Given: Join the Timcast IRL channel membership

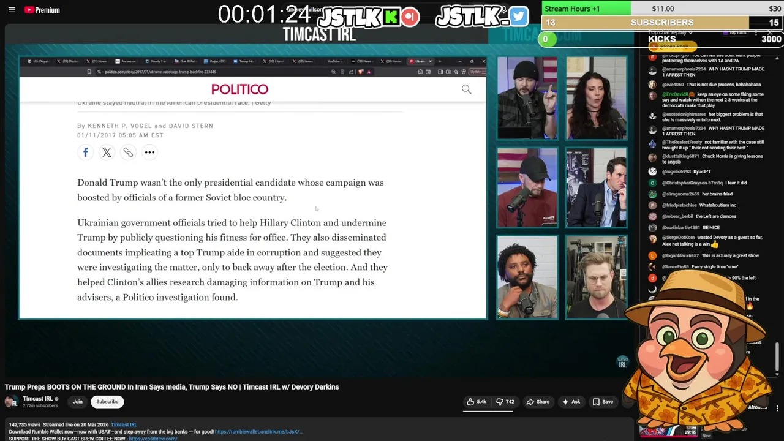Looking at the screenshot, I should coord(78,402).
